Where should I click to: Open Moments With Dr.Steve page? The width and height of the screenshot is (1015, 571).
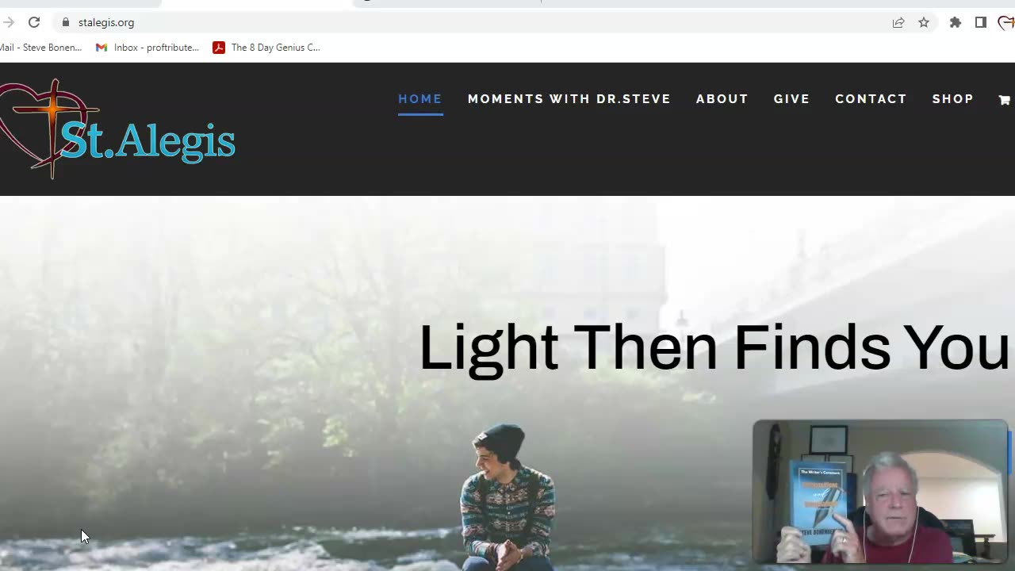pyautogui.click(x=569, y=99)
